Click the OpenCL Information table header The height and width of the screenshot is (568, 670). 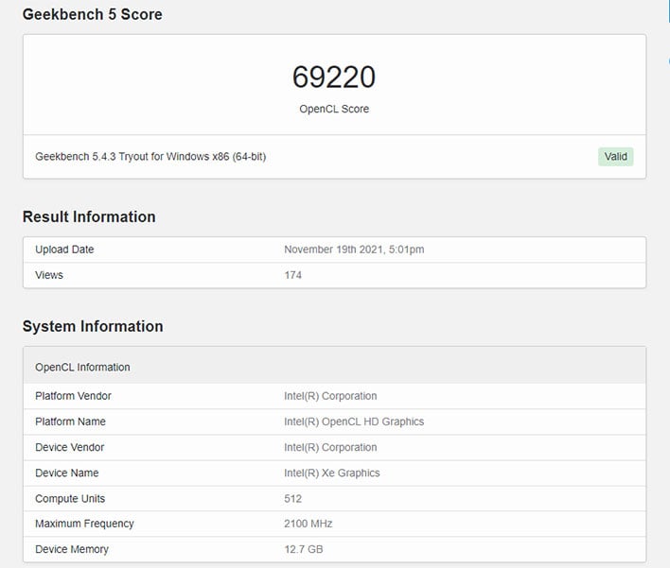point(335,367)
